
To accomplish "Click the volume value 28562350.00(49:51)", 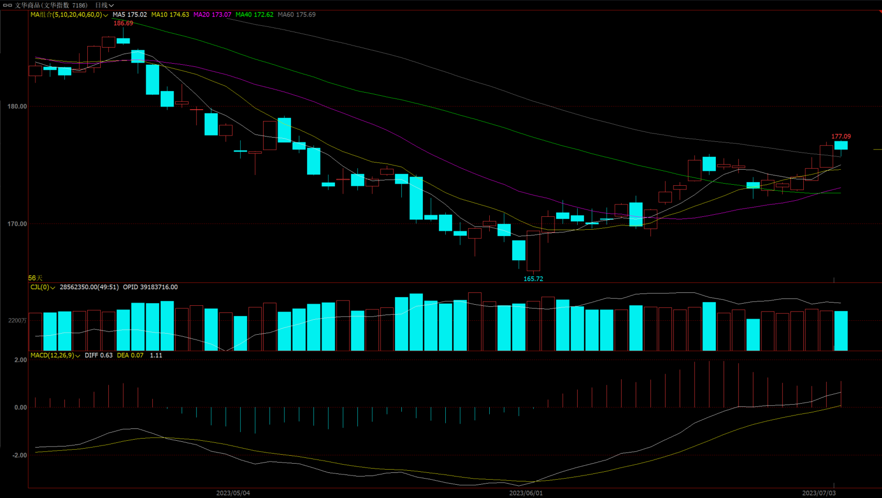I will 89,288.
